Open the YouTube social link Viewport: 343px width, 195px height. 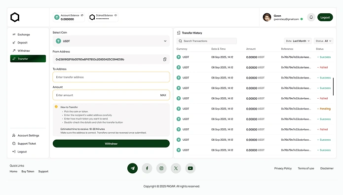tap(191, 168)
